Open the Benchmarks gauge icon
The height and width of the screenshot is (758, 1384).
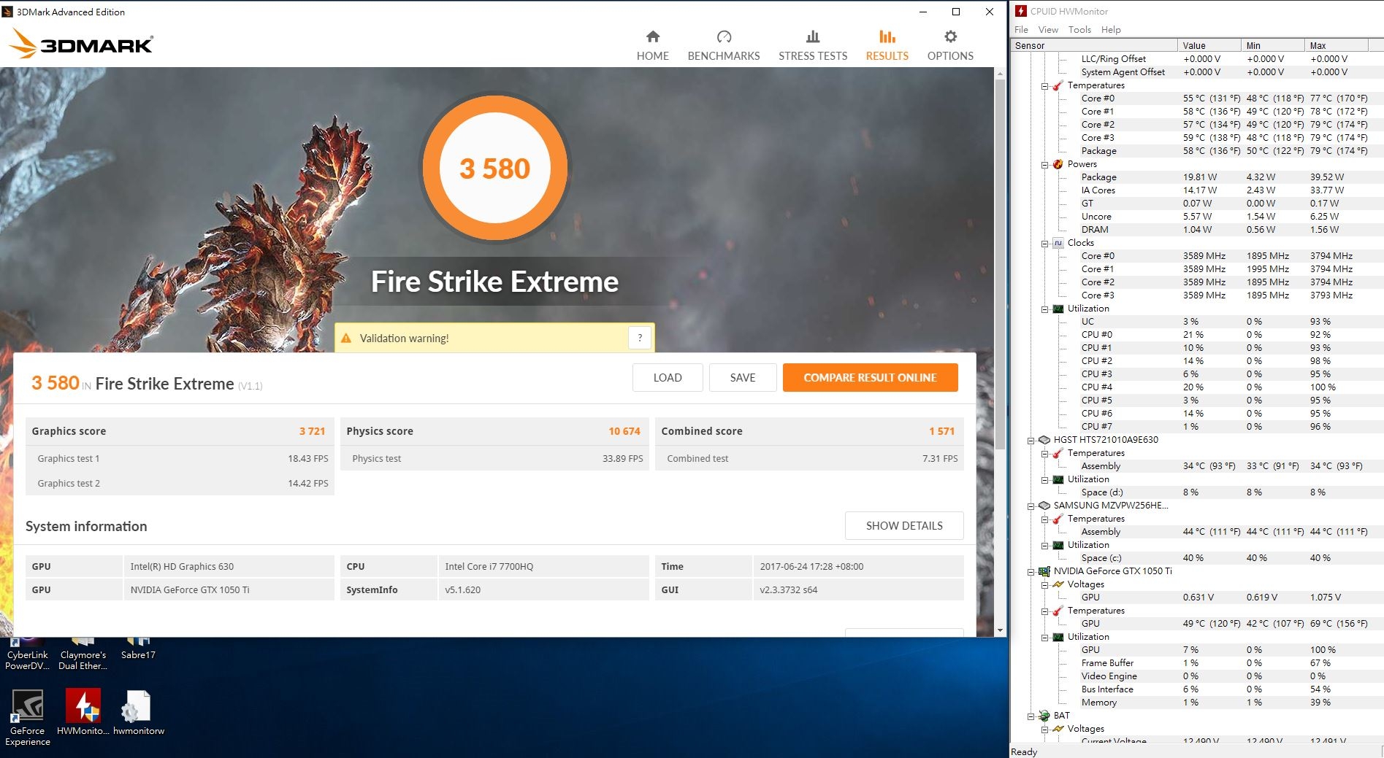[x=724, y=36]
